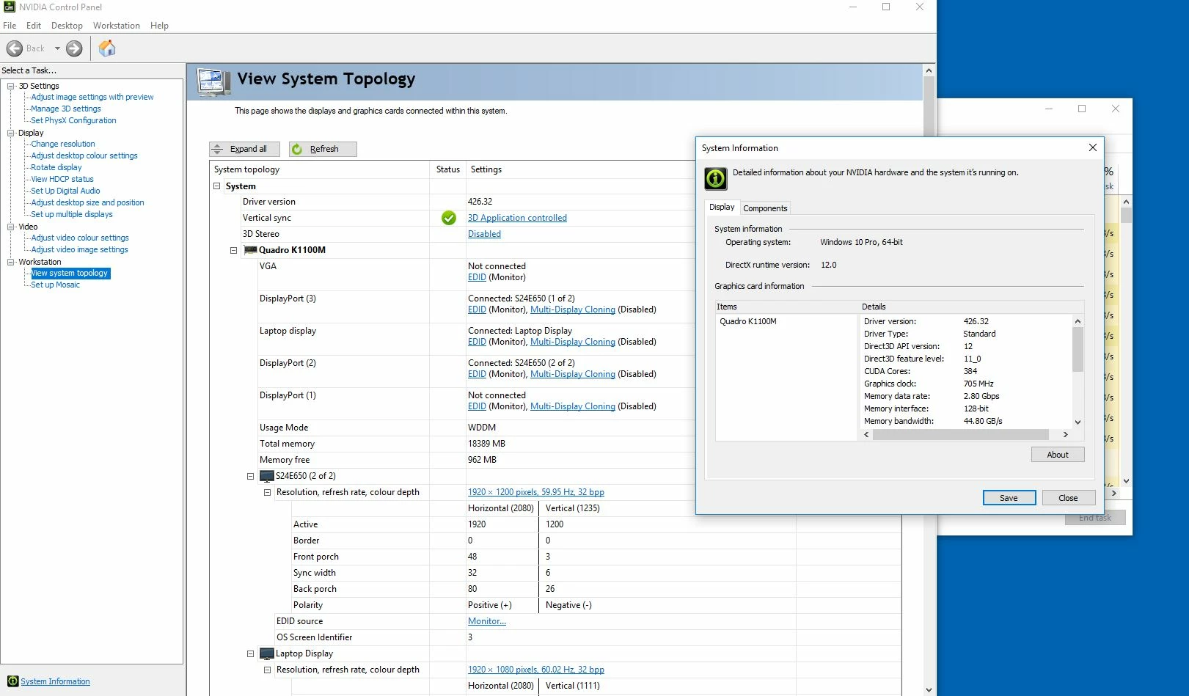Click Details horizontal scroll right arrow
Screen dimensions: 1189x696
tap(1065, 434)
